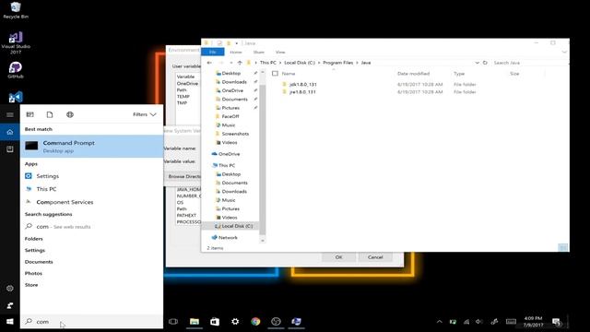Select the Documents search category
590x332 pixels.
click(x=39, y=262)
